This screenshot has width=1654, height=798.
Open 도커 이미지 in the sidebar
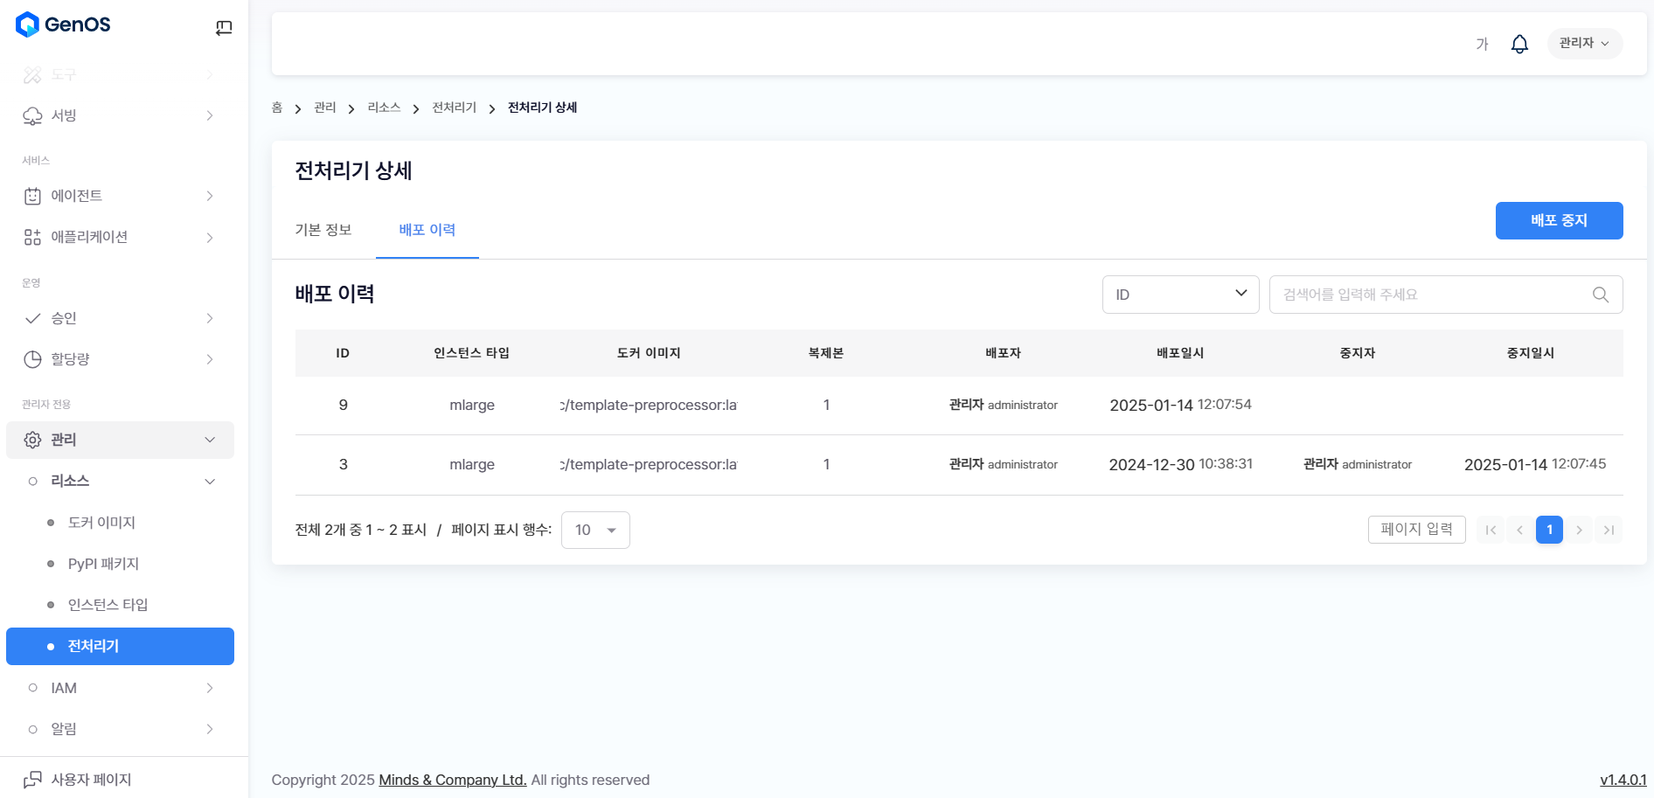click(101, 523)
